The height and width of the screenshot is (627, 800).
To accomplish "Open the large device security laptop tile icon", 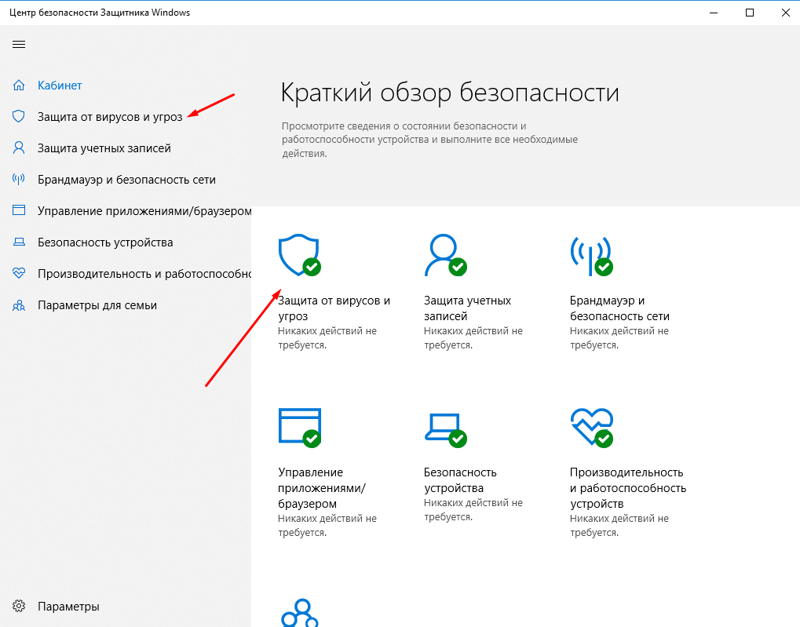I will click(445, 430).
